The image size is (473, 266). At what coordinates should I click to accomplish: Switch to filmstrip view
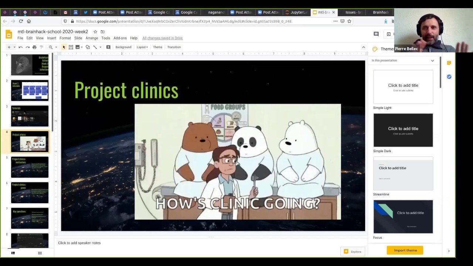pyautogui.click(x=13, y=253)
